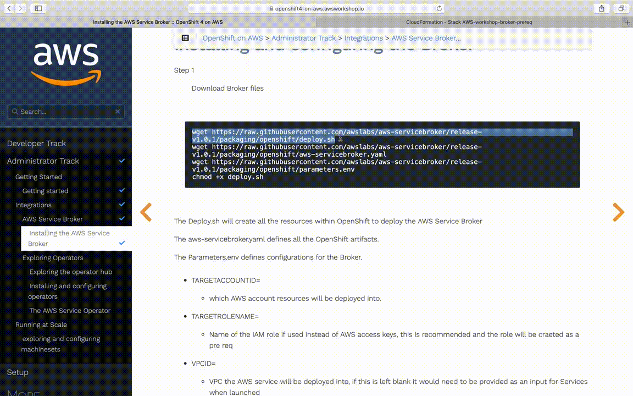Click checkmark next to AWS Service Broker

[122, 218]
